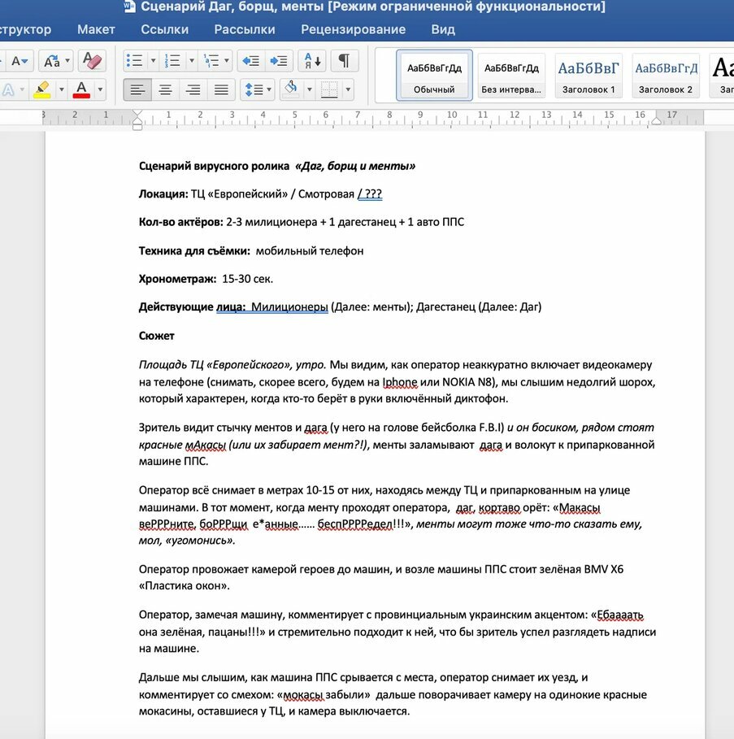
Task: Center the paragraph text
Action: click(x=165, y=89)
